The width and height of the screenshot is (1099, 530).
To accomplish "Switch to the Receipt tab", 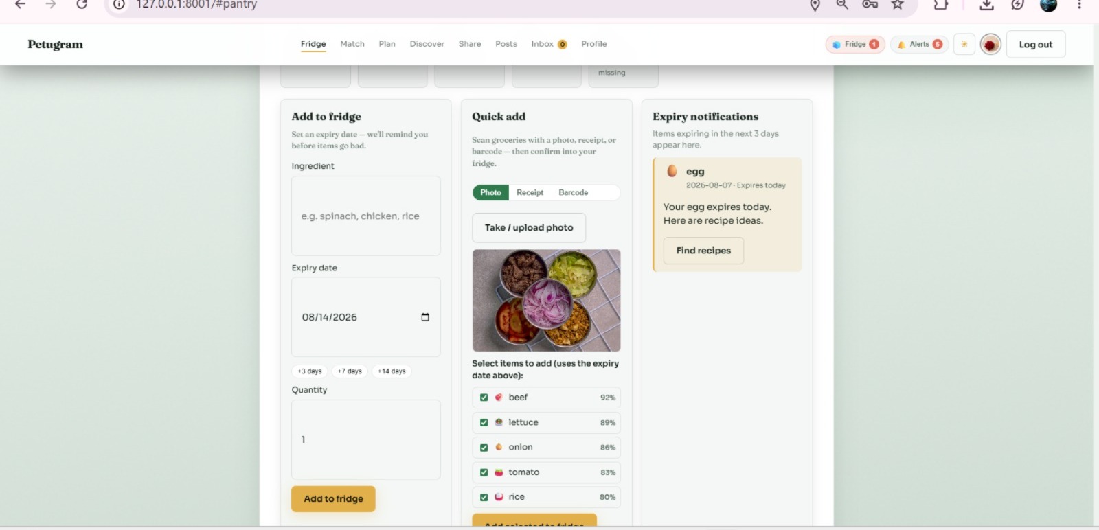I will pyautogui.click(x=530, y=193).
